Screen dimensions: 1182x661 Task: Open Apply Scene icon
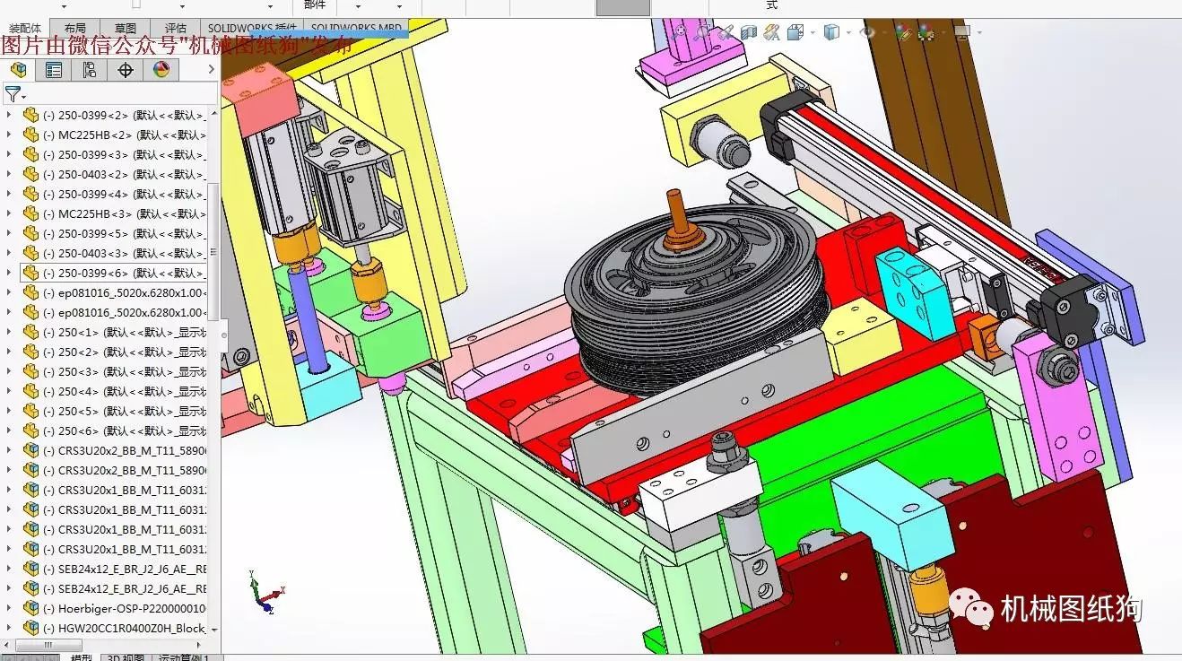click(x=926, y=32)
